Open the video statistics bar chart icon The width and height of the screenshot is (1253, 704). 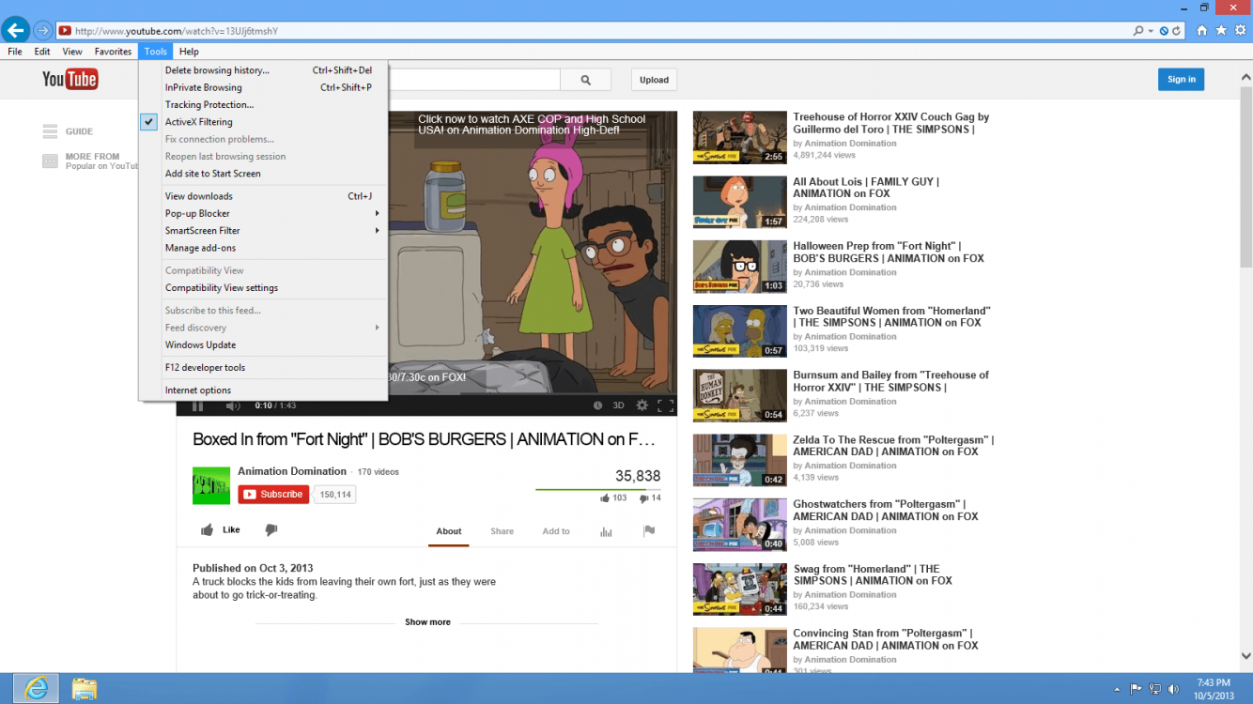(x=606, y=531)
